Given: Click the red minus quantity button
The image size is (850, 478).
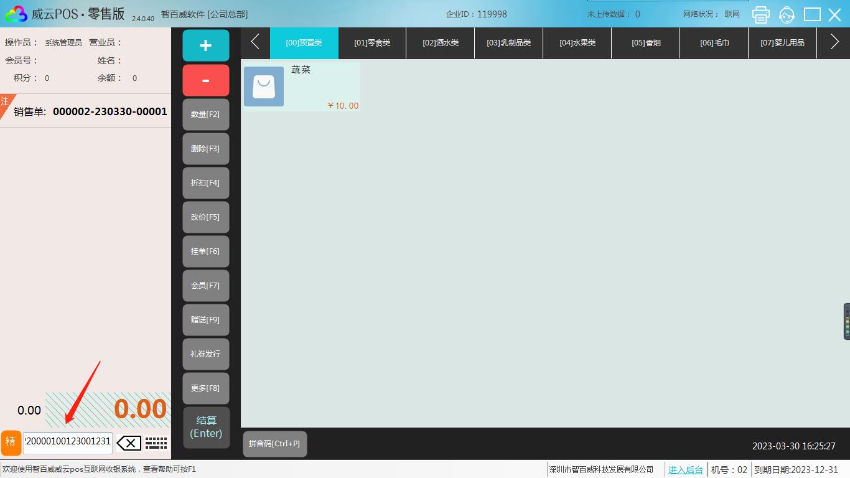Looking at the screenshot, I should coord(205,80).
